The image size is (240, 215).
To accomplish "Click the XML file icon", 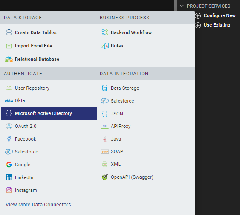I will coord(105,164).
